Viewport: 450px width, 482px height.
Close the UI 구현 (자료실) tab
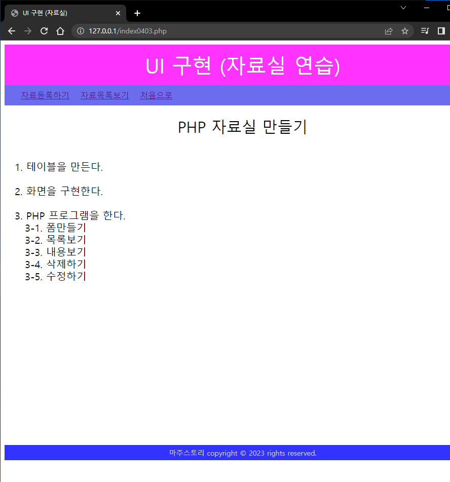118,13
